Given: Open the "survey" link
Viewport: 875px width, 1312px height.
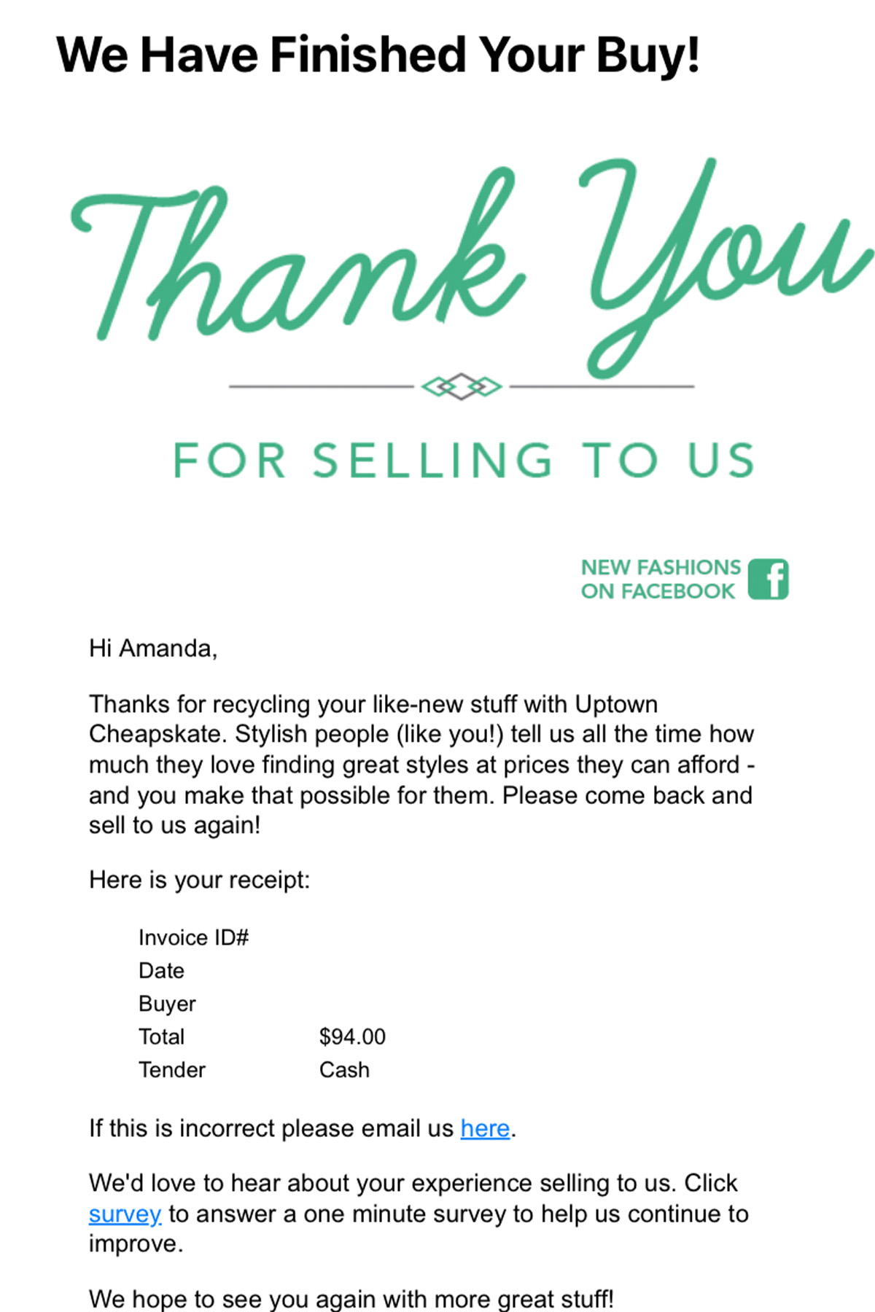Looking at the screenshot, I should [125, 1214].
